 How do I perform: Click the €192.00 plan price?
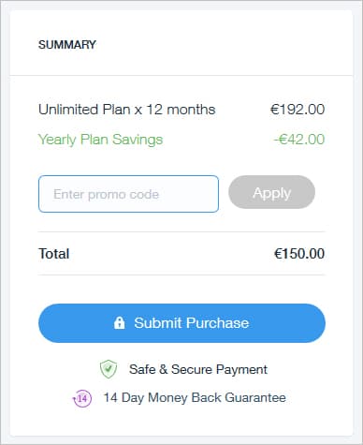(298, 110)
